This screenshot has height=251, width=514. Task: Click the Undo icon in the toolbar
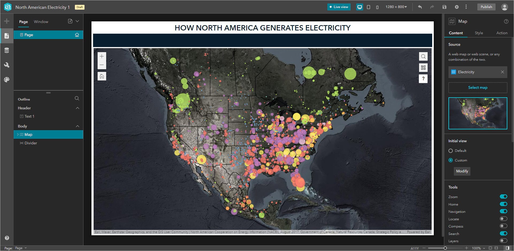pyautogui.click(x=420, y=7)
